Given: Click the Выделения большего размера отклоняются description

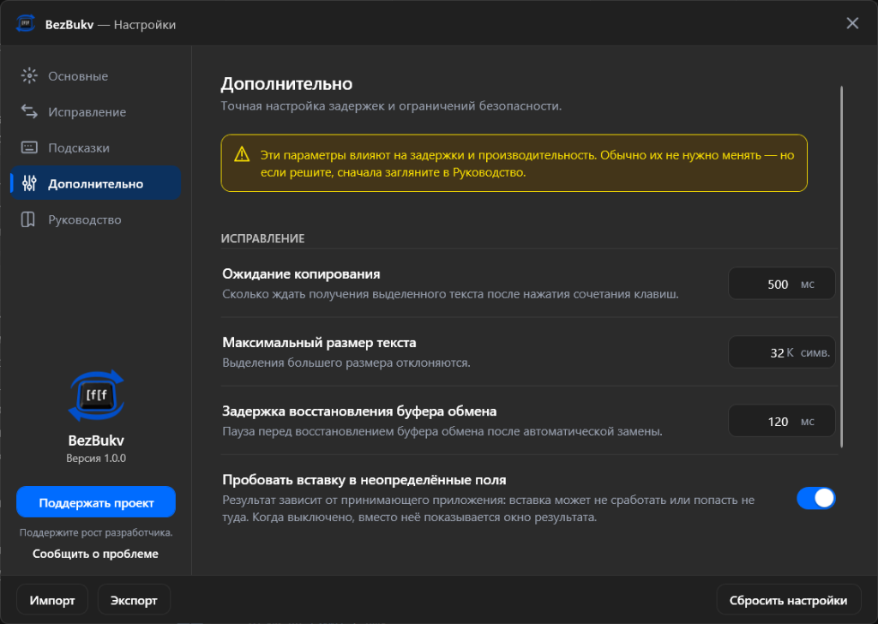Looking at the screenshot, I should (346, 363).
